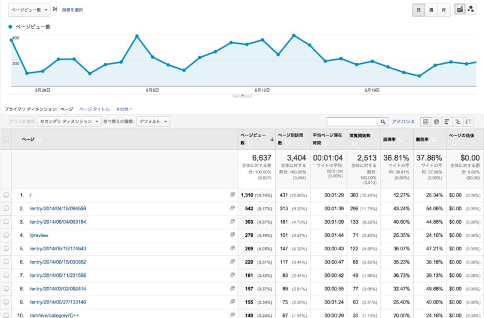Open the デフォルト sort type dropdown
Screen dimensions: 484x318
(x=153, y=122)
